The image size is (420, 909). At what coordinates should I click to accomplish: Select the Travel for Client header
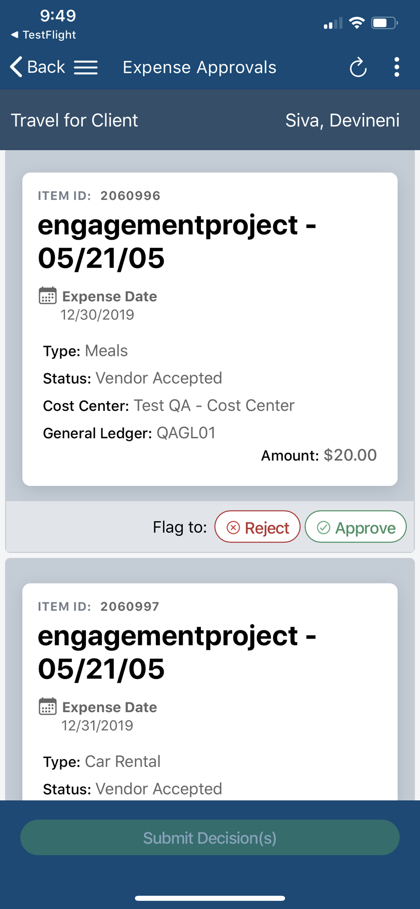(x=75, y=120)
